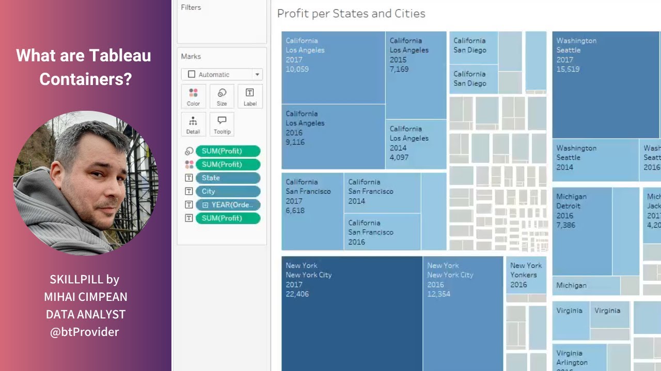Select the SUM(Profit) pill on Size
661x371 pixels.
click(x=228, y=151)
